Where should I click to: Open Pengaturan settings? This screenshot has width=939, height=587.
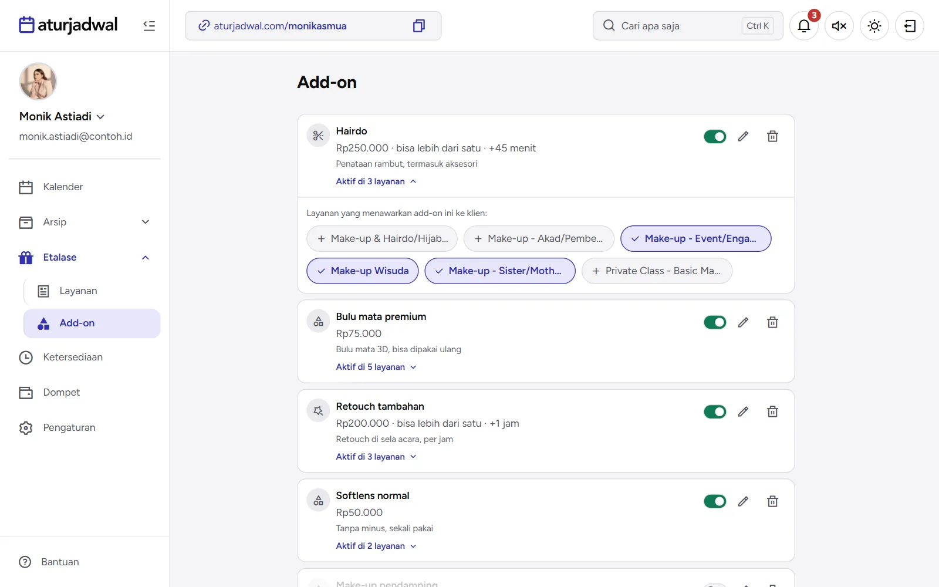(x=85, y=427)
